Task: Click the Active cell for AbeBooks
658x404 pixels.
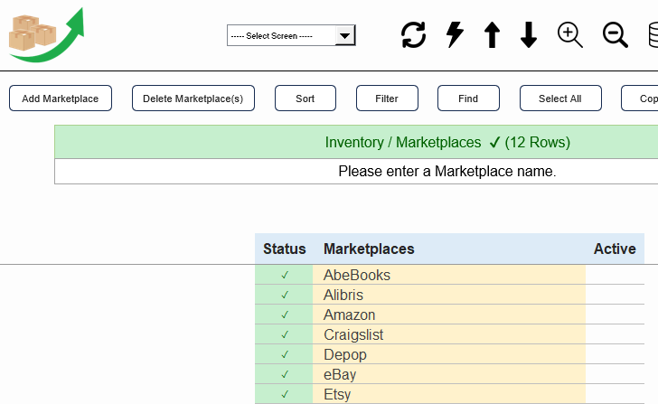Action: pos(615,275)
